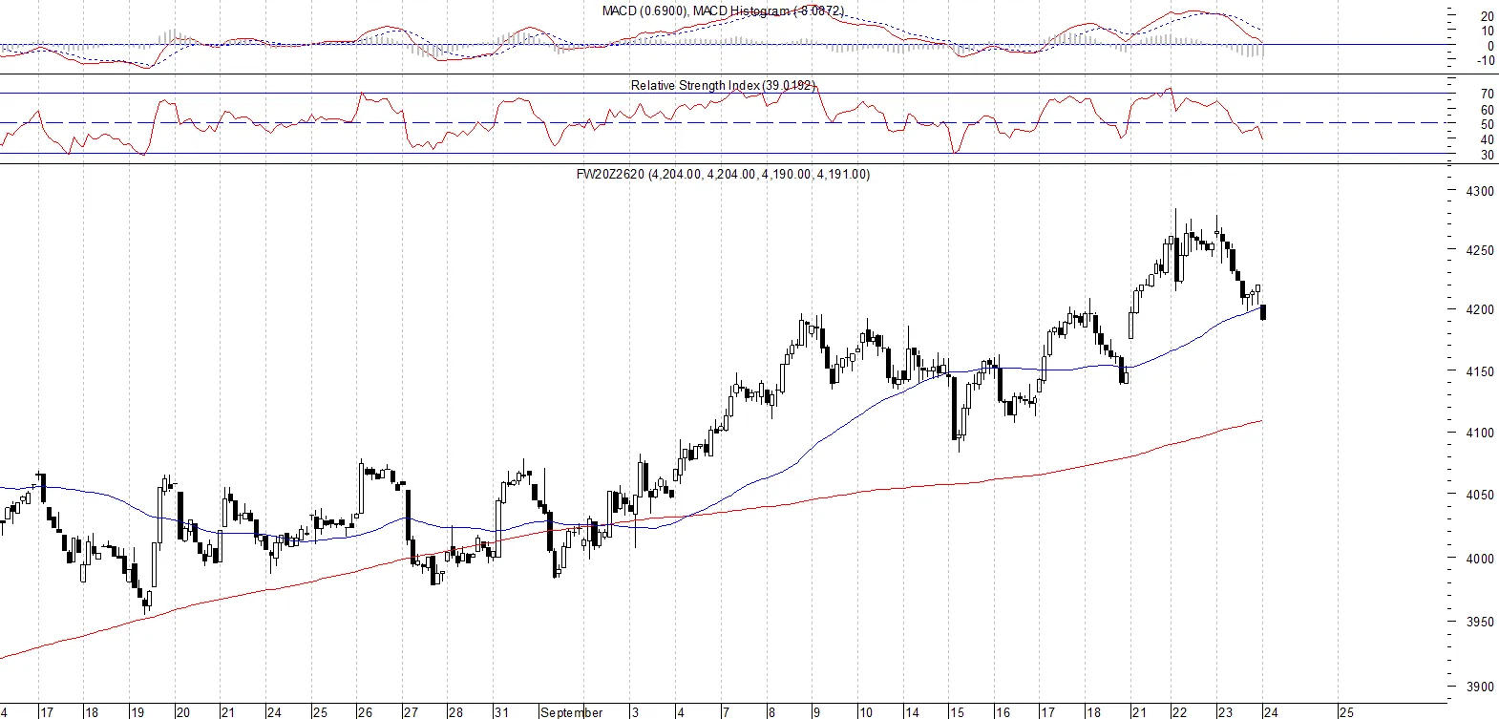This screenshot has height=719, width=1499.
Task: Click date label 16 on time axis
Action: (x=1003, y=712)
